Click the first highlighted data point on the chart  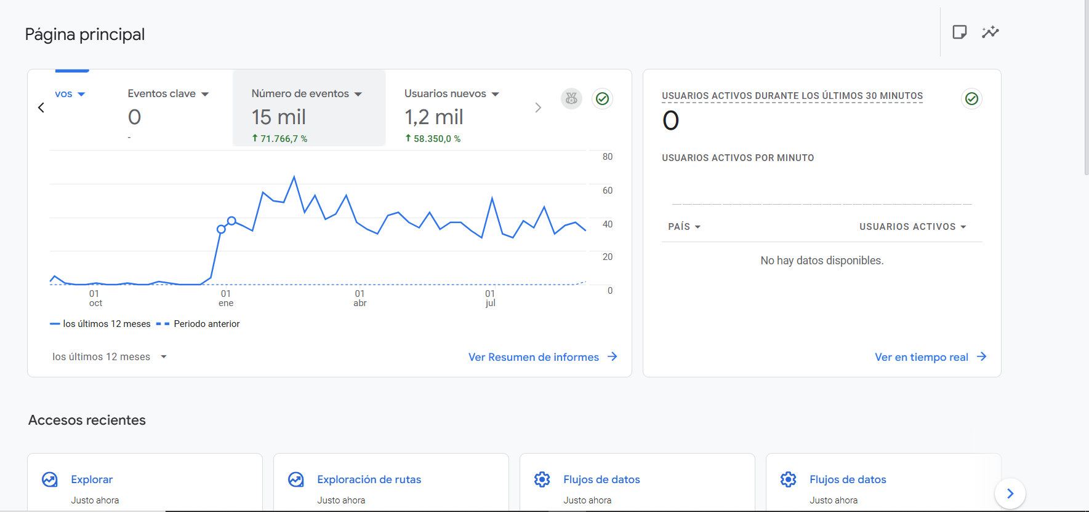221,229
